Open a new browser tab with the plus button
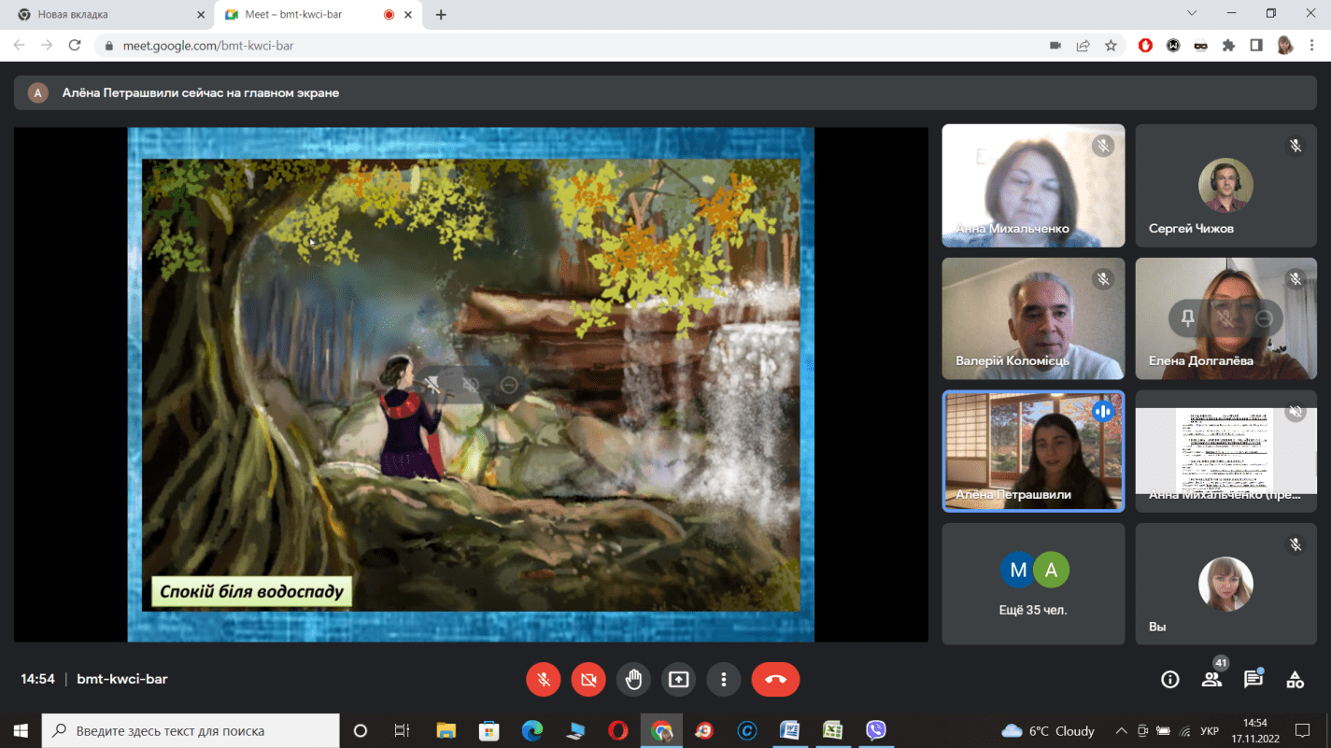 click(x=441, y=15)
